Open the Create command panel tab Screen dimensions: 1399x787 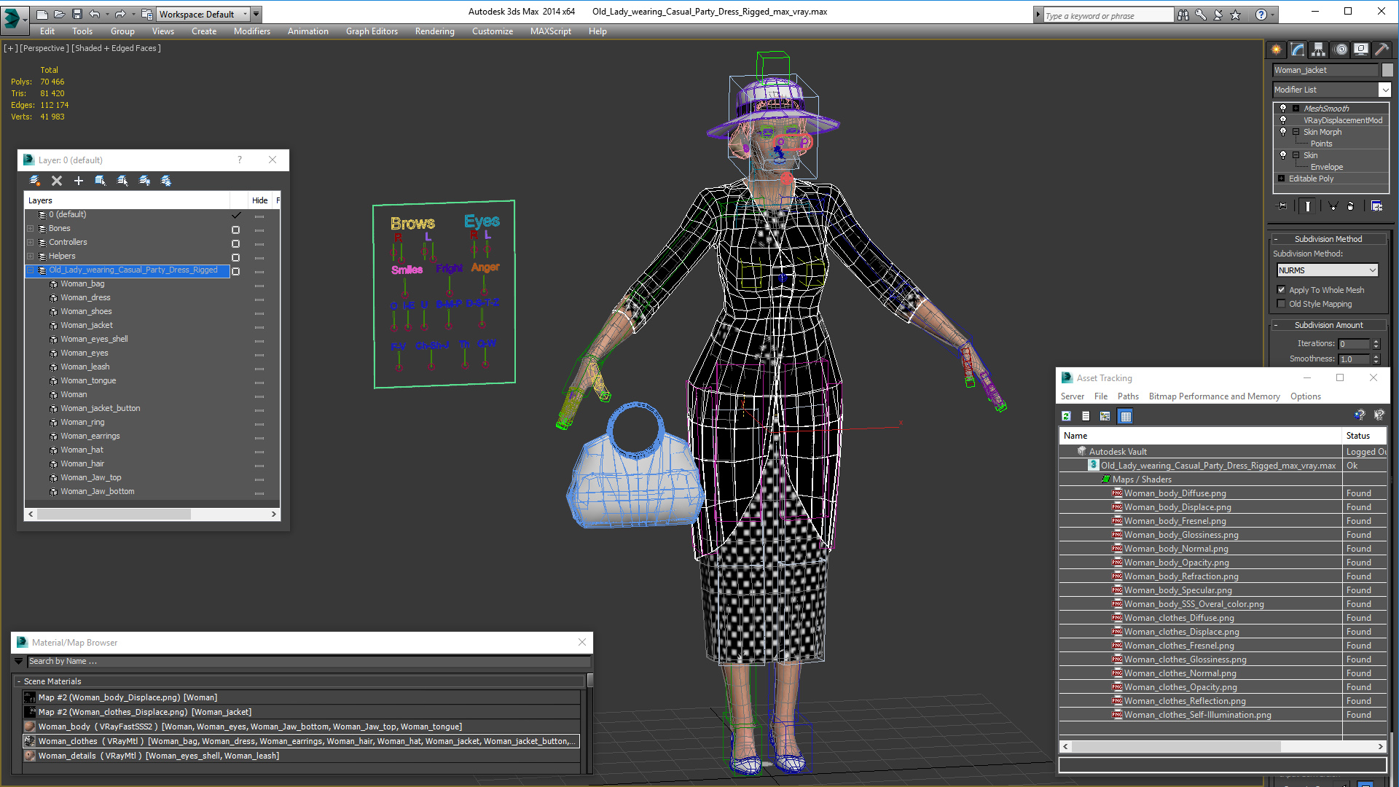tap(1276, 49)
